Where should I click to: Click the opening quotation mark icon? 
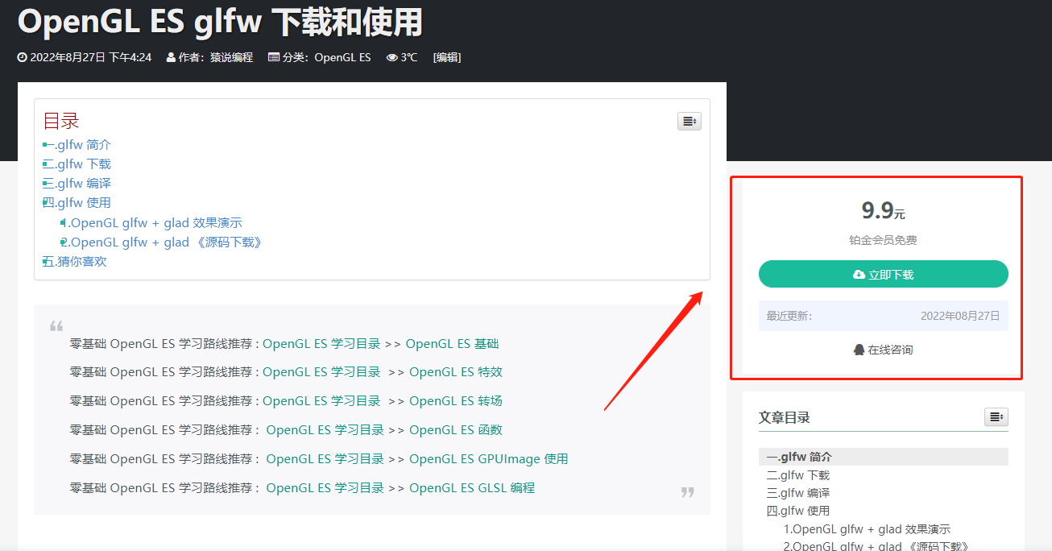56,326
